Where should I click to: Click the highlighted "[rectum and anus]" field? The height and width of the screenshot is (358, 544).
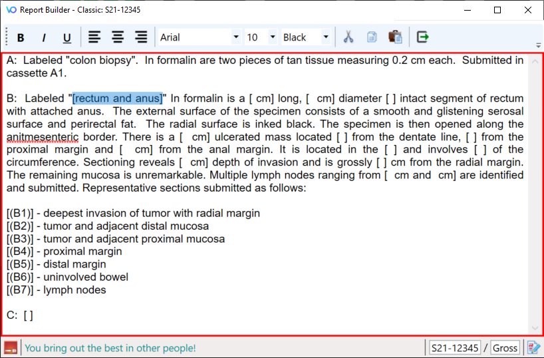[118, 98]
